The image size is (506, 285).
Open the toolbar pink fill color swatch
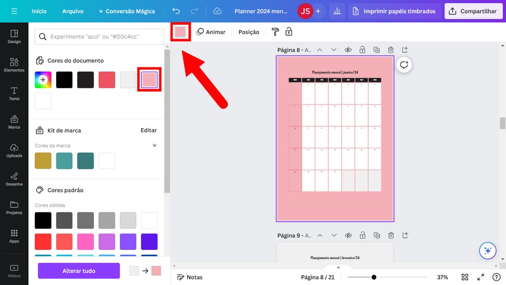point(180,31)
